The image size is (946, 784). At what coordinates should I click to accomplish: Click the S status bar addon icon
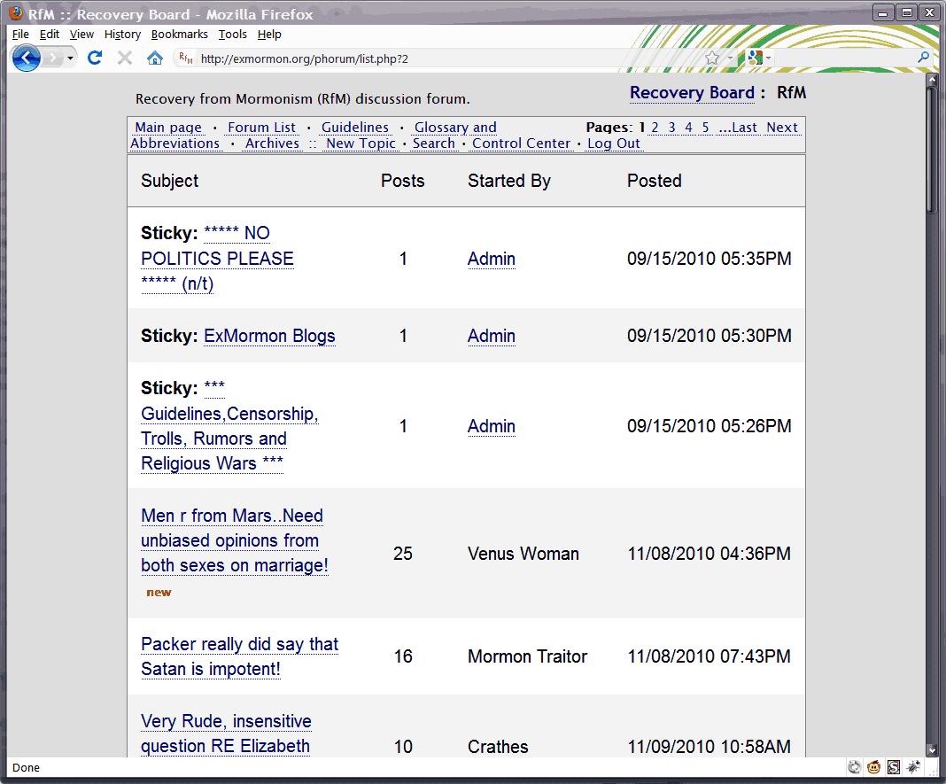pos(894,767)
